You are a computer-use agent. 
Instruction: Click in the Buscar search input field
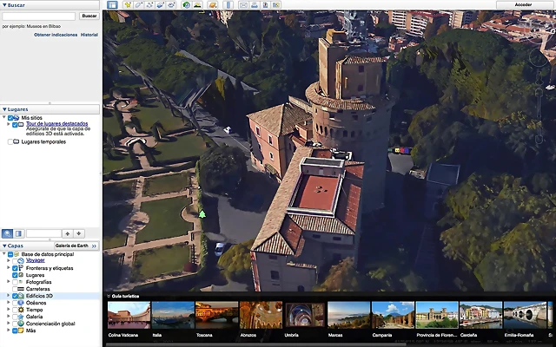coord(38,16)
